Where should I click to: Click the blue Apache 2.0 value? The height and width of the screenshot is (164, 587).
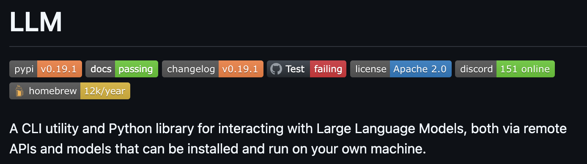click(421, 69)
